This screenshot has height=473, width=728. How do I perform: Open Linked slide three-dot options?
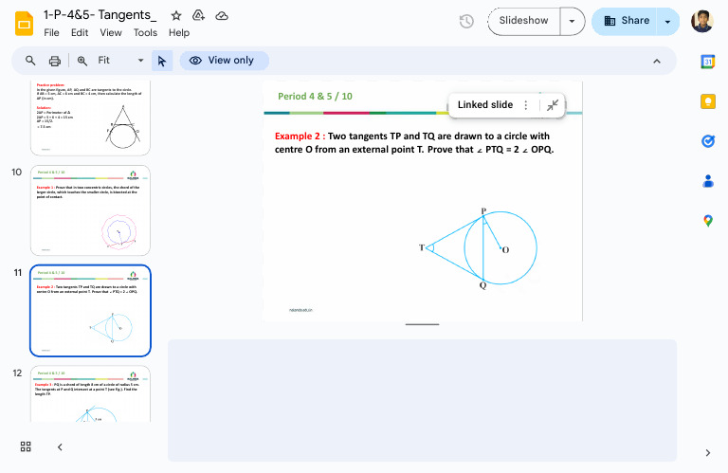pyautogui.click(x=525, y=105)
